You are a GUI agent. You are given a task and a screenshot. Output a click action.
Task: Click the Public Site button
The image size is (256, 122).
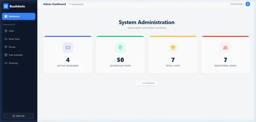19,116
